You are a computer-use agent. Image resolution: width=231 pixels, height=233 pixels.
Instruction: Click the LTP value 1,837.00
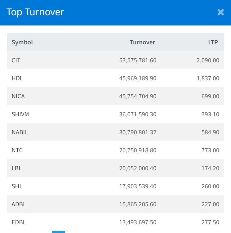(208, 78)
